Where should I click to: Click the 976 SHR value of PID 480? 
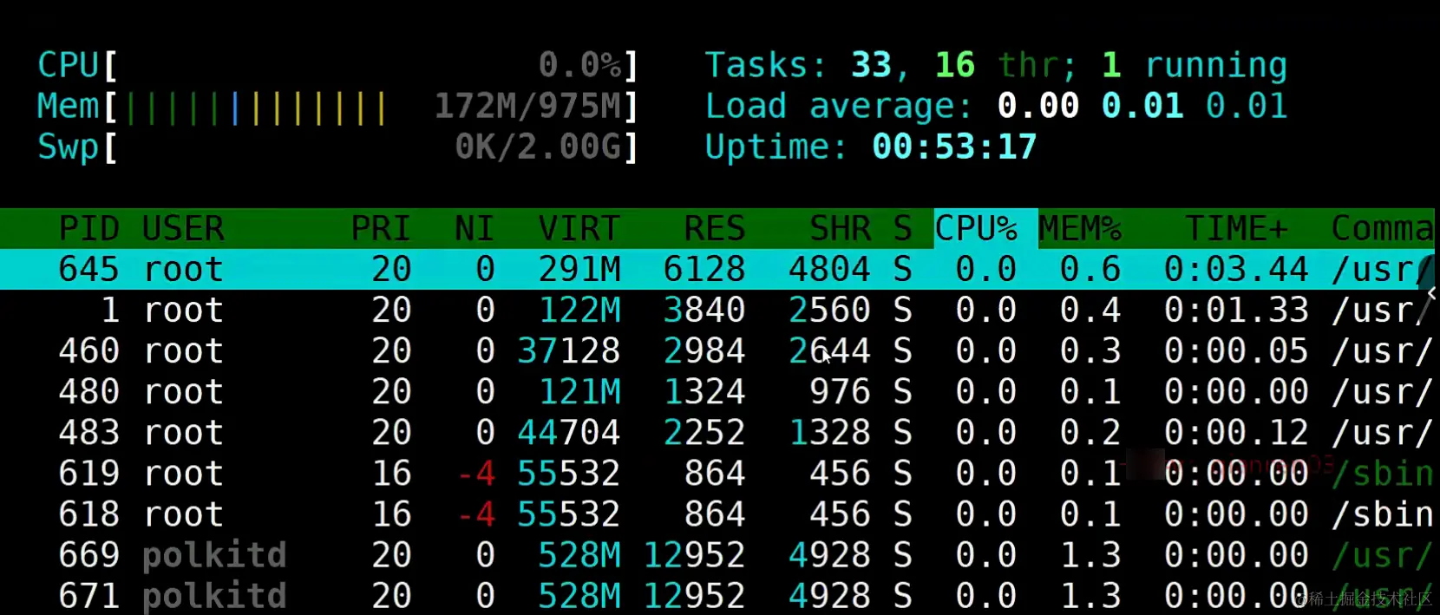840,391
